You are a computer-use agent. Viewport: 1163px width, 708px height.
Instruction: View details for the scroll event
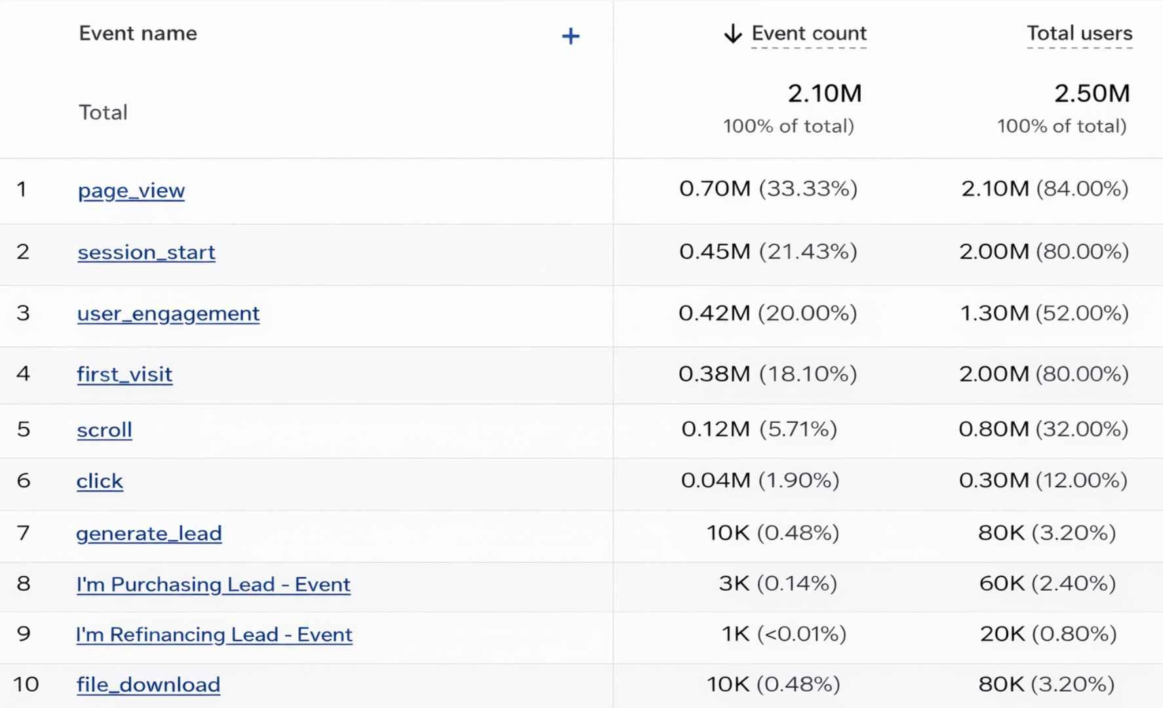[104, 430]
